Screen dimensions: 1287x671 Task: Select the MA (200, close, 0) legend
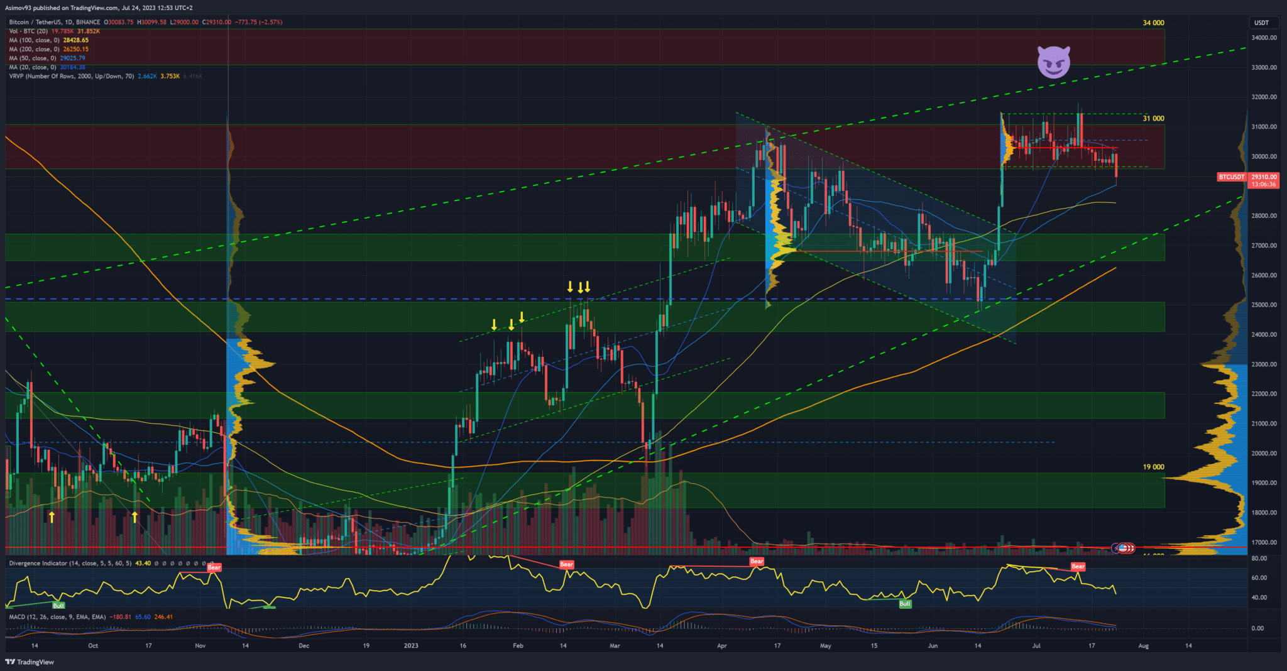[34, 49]
